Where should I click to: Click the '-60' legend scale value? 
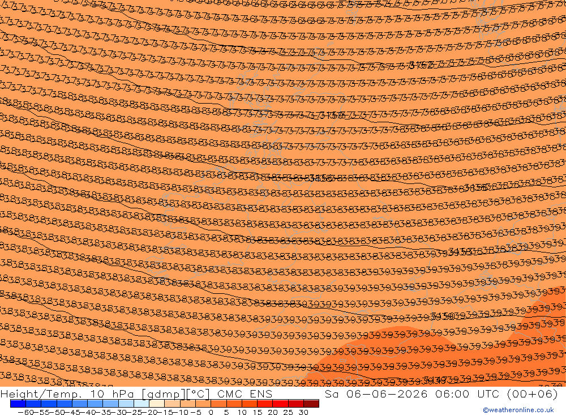pos(25,412)
